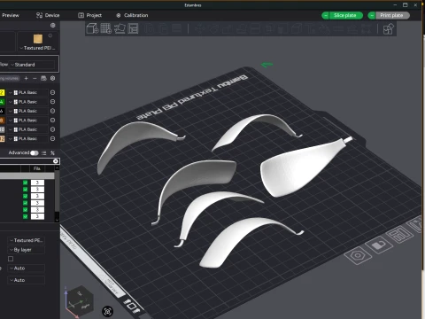Open printer settings gear at panel top
Viewport: 425px width, 319px height.
(x=53, y=26)
